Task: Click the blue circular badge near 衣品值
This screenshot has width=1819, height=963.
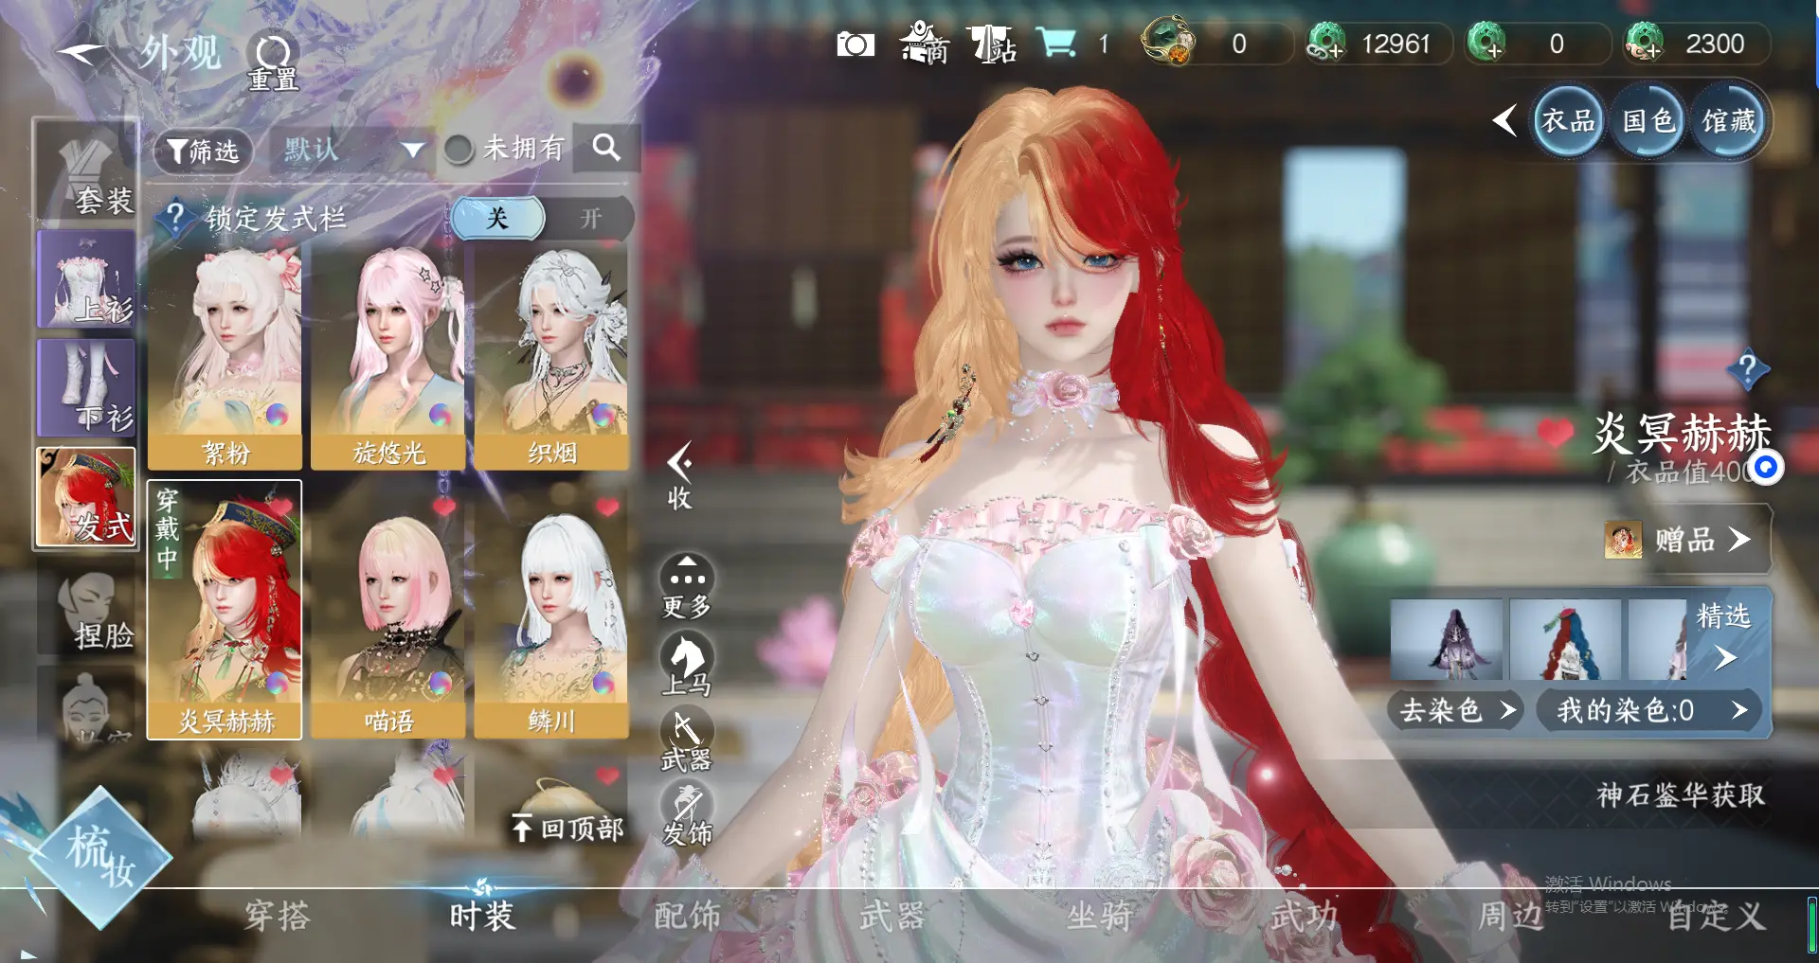Action: [x=1766, y=467]
